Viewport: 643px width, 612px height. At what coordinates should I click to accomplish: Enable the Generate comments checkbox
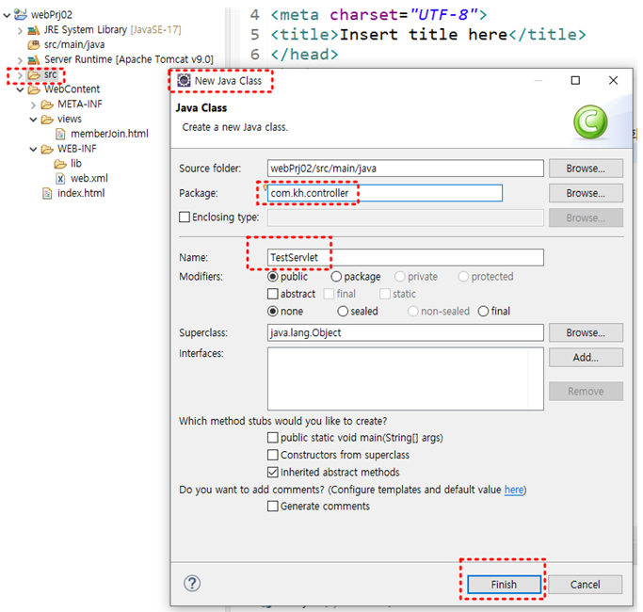(273, 507)
